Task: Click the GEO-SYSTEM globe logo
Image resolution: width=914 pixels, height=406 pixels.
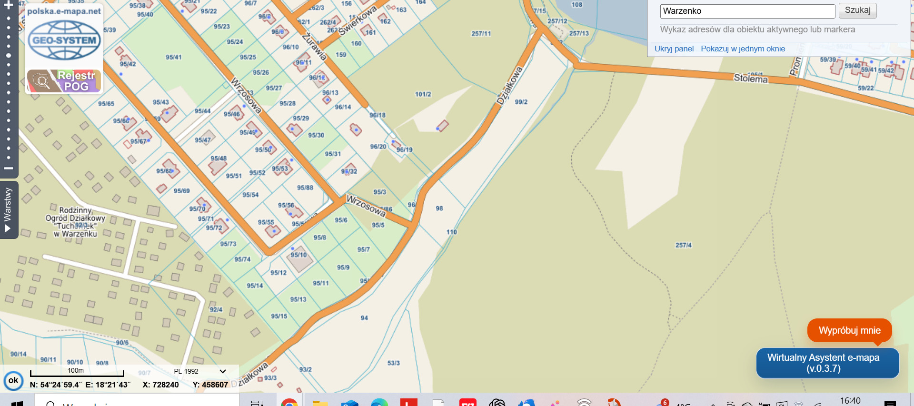Action: (x=64, y=40)
